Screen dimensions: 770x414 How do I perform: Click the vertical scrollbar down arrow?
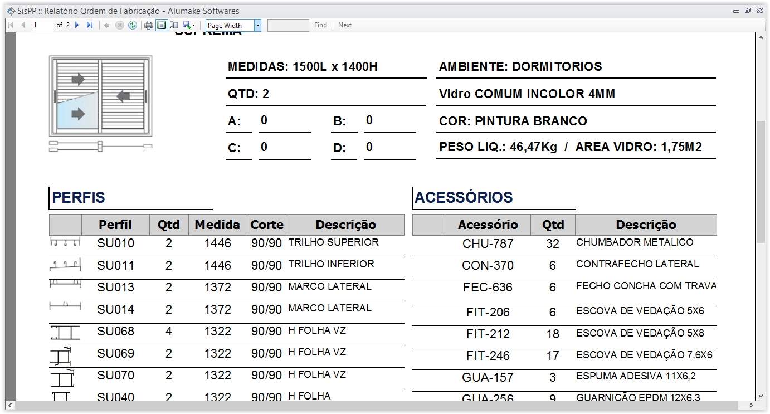pyautogui.click(x=761, y=396)
